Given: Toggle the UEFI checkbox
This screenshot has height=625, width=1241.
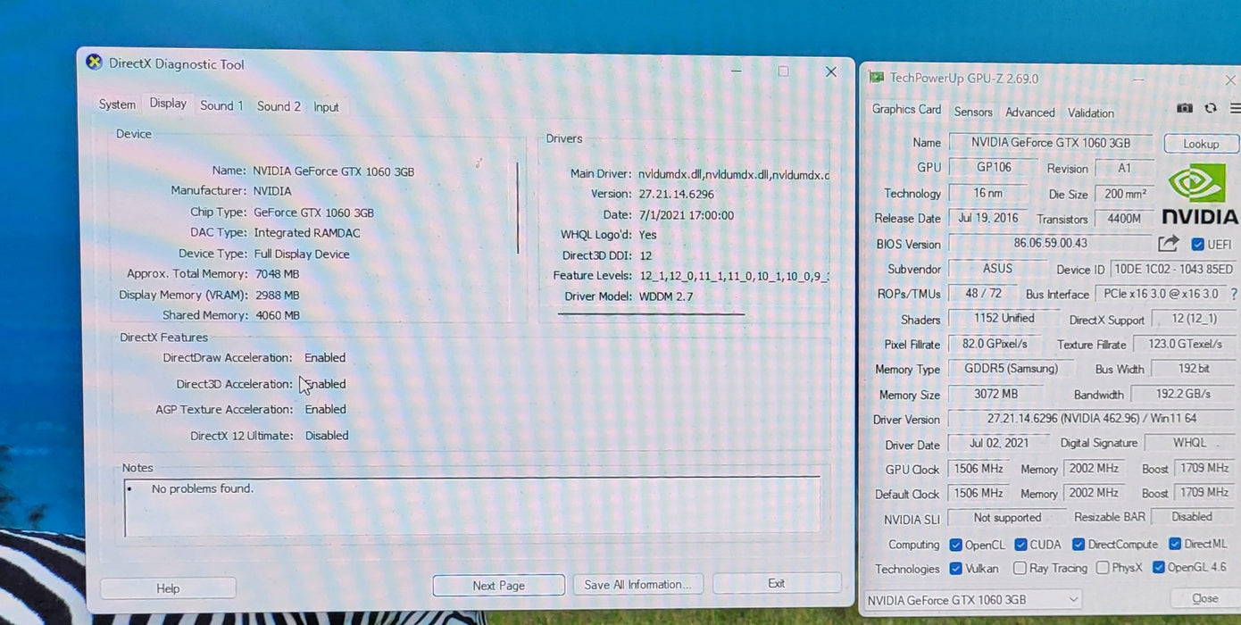Looking at the screenshot, I should pos(1198,244).
